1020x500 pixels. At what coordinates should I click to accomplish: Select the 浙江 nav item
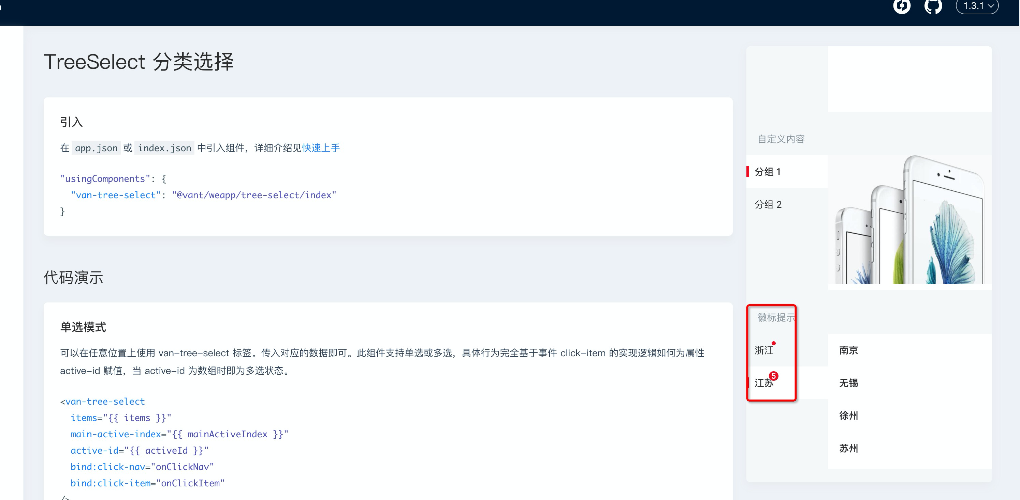click(x=787, y=350)
